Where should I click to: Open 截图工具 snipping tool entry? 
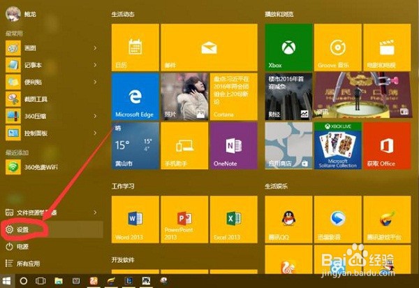click(52, 99)
